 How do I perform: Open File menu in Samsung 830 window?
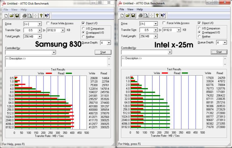coord(6,10)
